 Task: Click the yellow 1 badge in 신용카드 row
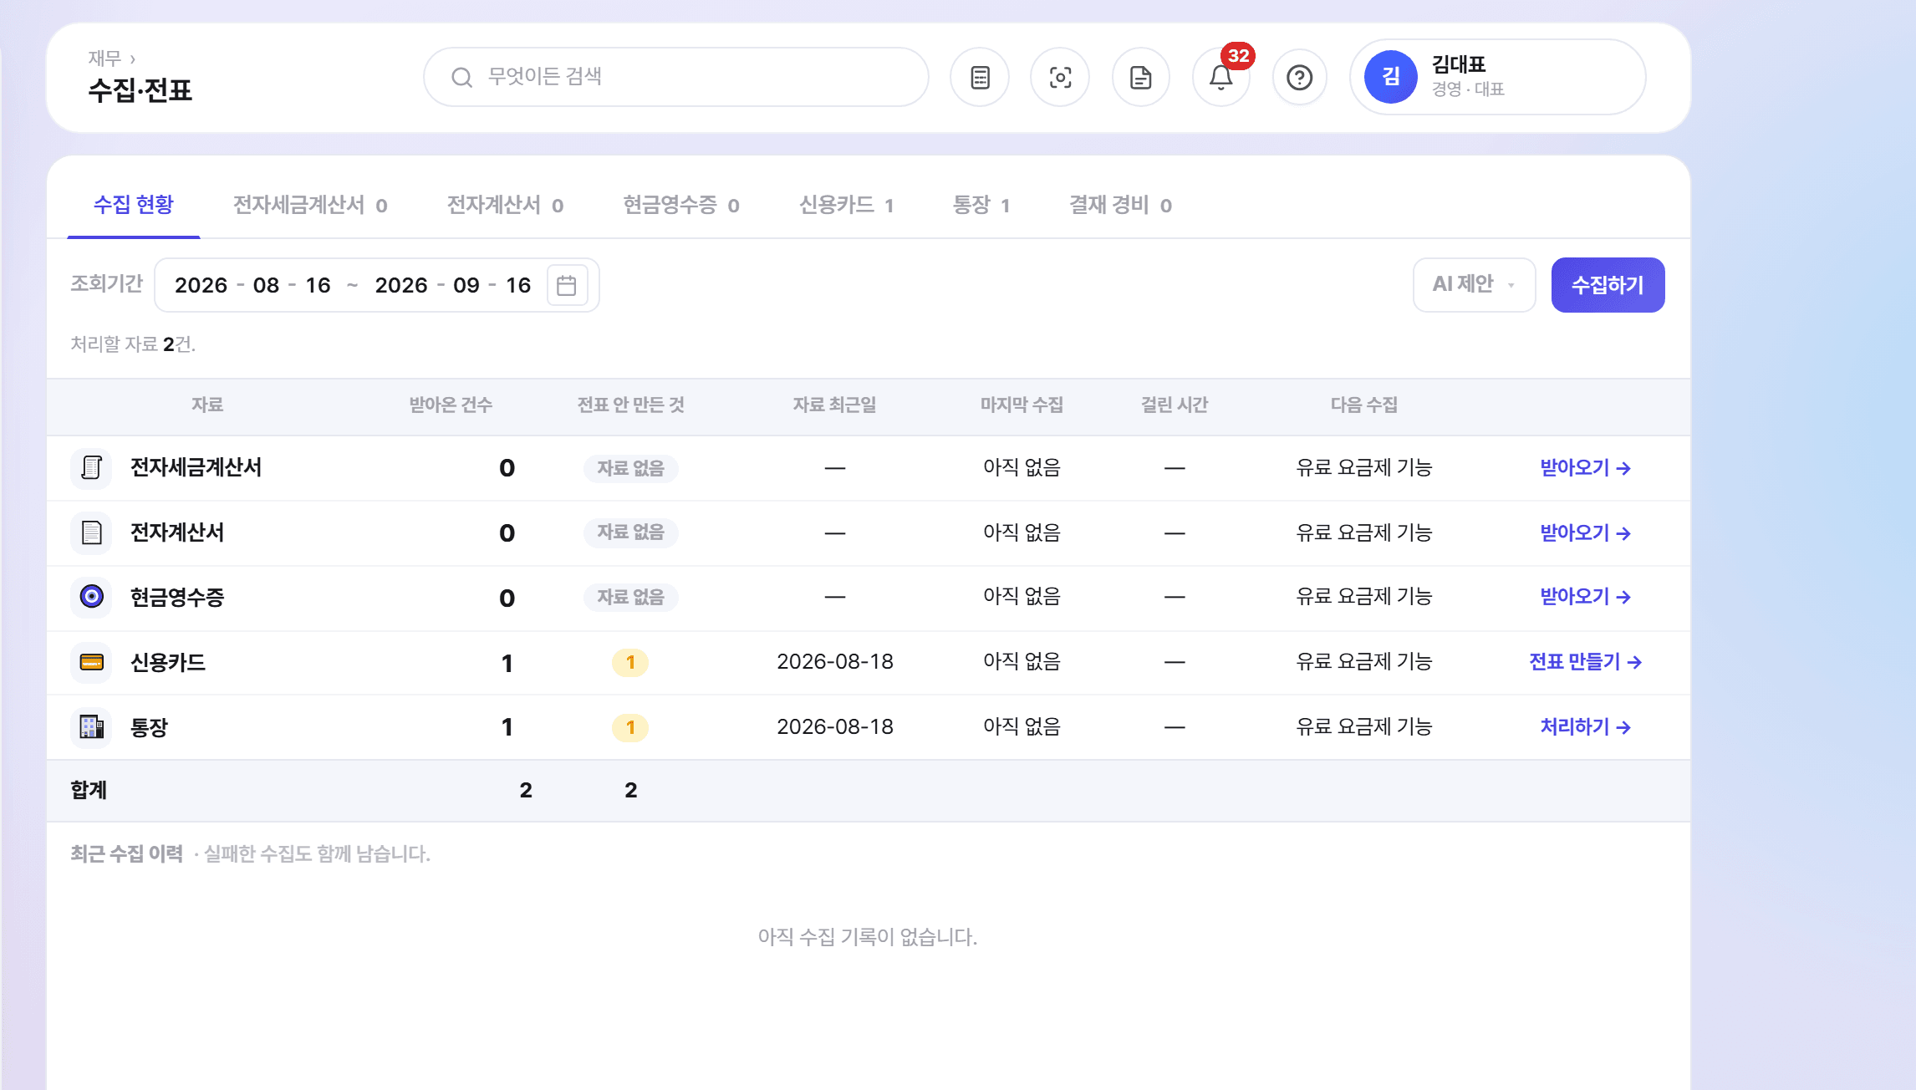(630, 663)
